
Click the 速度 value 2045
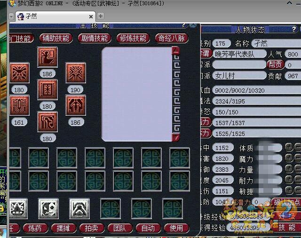[x=223, y=180]
